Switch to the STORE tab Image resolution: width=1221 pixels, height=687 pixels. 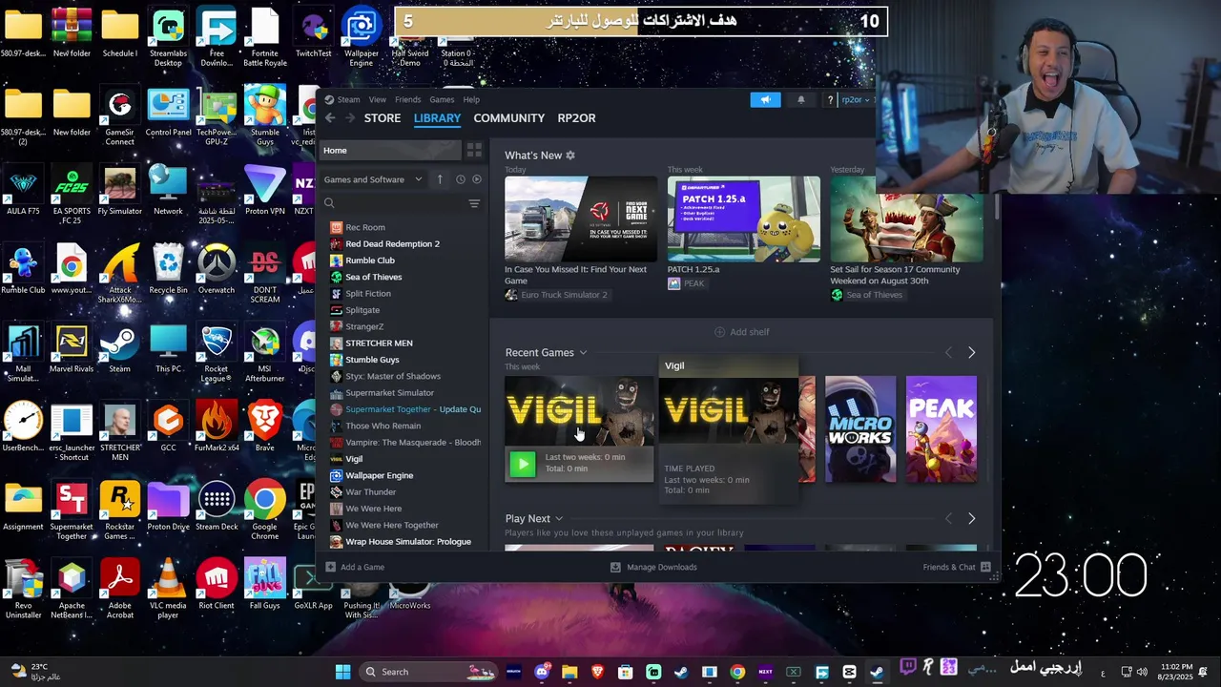383,118
